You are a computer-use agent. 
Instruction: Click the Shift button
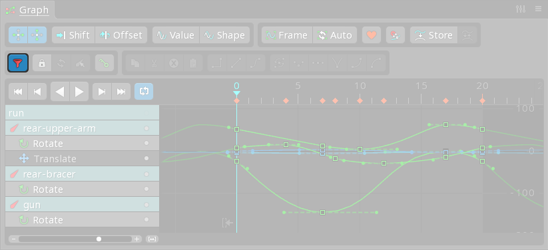[x=73, y=35]
